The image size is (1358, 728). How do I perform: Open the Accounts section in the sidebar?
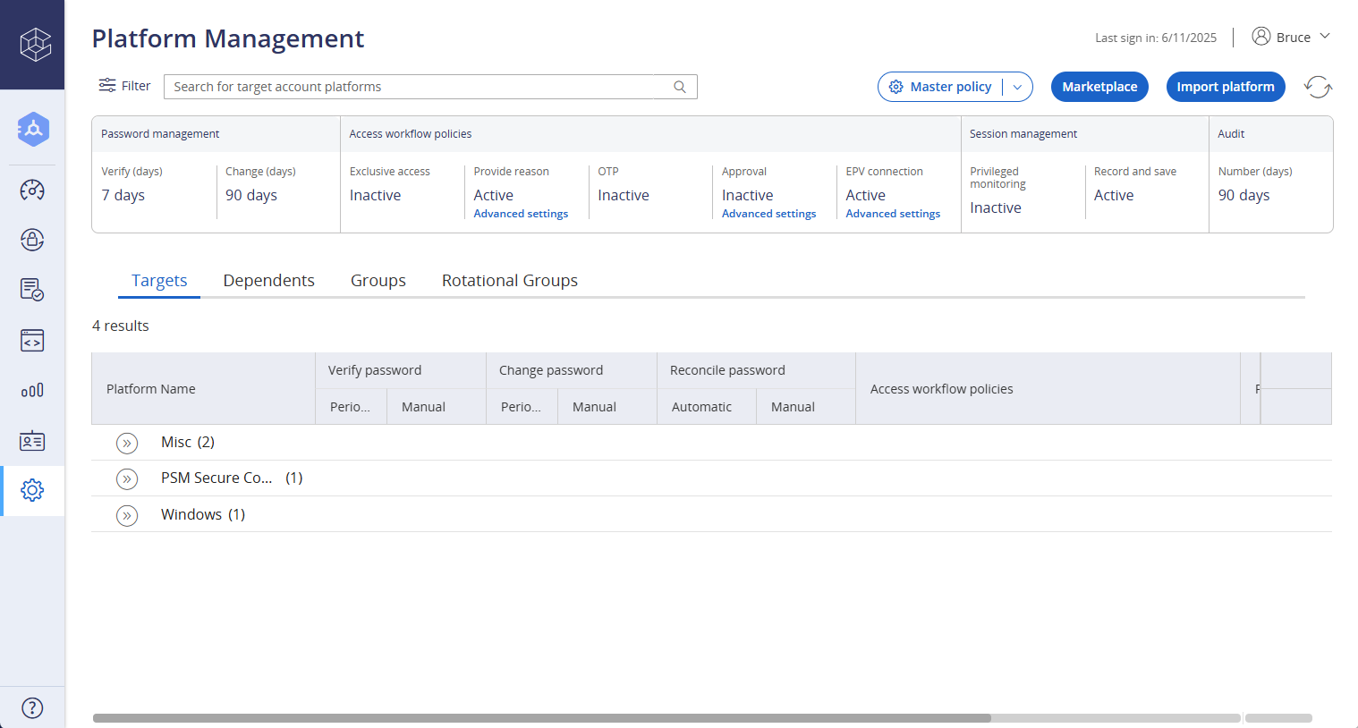tap(32, 129)
